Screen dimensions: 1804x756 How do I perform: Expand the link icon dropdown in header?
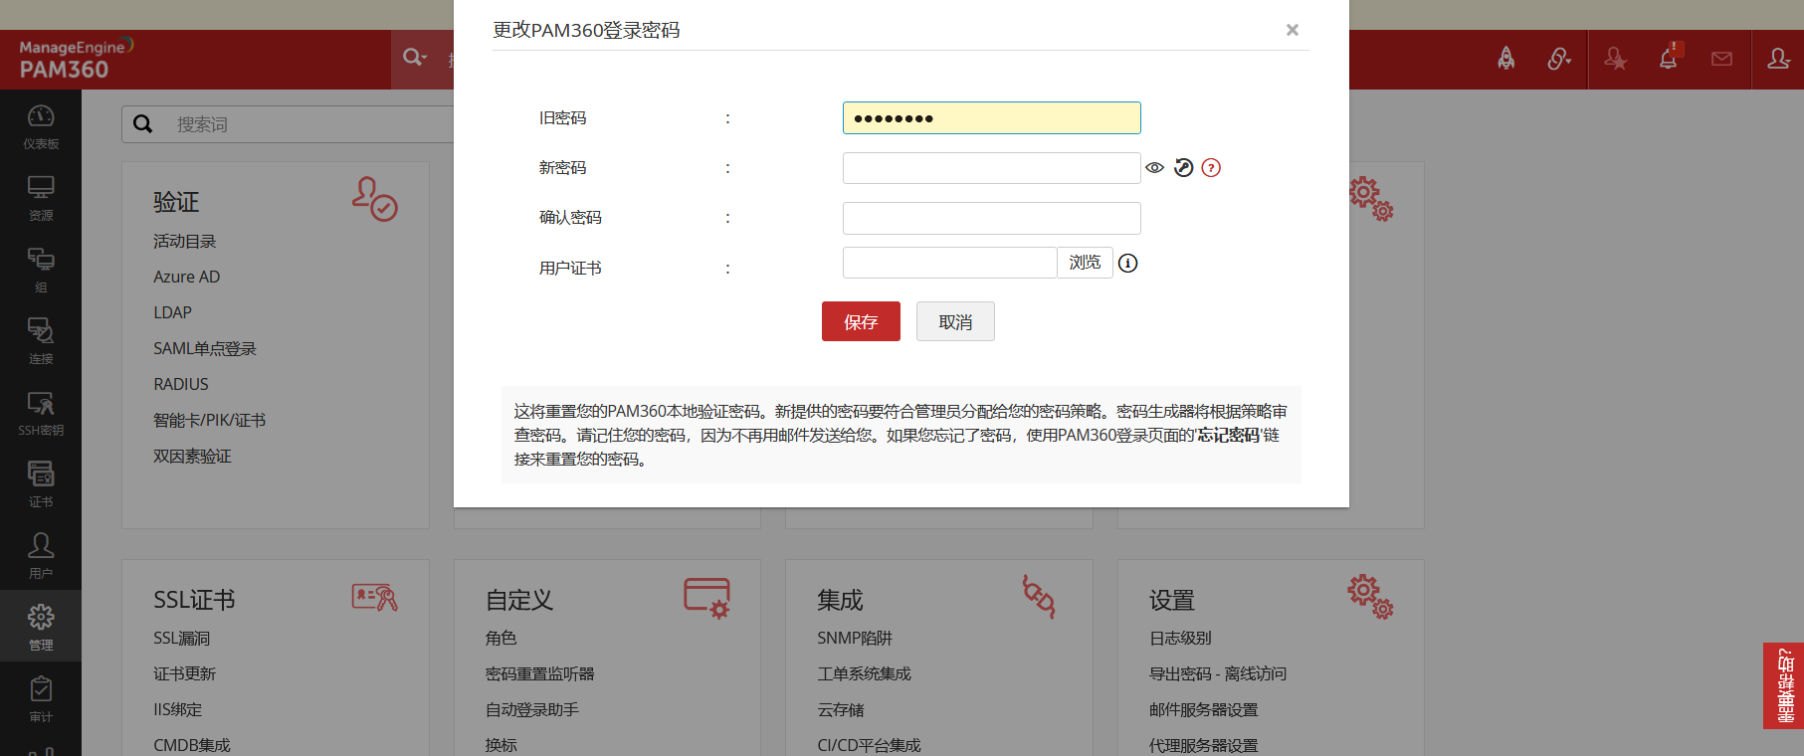tap(1559, 59)
